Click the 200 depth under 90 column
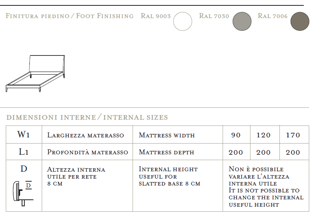Image resolution: width=332 pixels, height=219 pixels. [x=236, y=152]
